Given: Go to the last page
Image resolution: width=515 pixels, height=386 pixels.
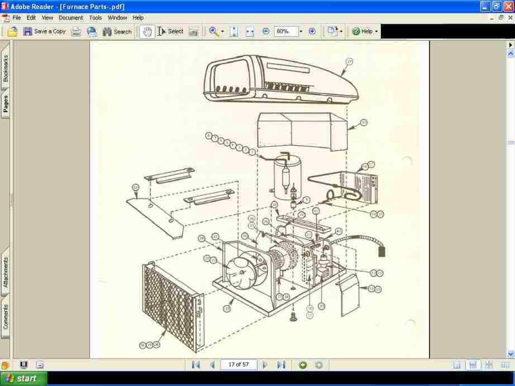Looking at the screenshot, I should click(x=282, y=365).
